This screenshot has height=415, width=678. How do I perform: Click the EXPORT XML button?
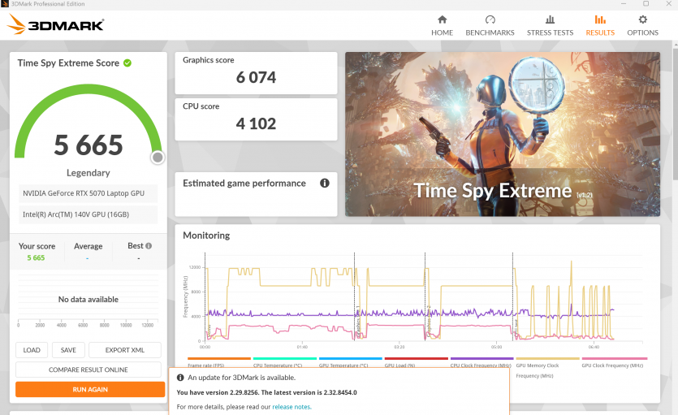pyautogui.click(x=124, y=350)
